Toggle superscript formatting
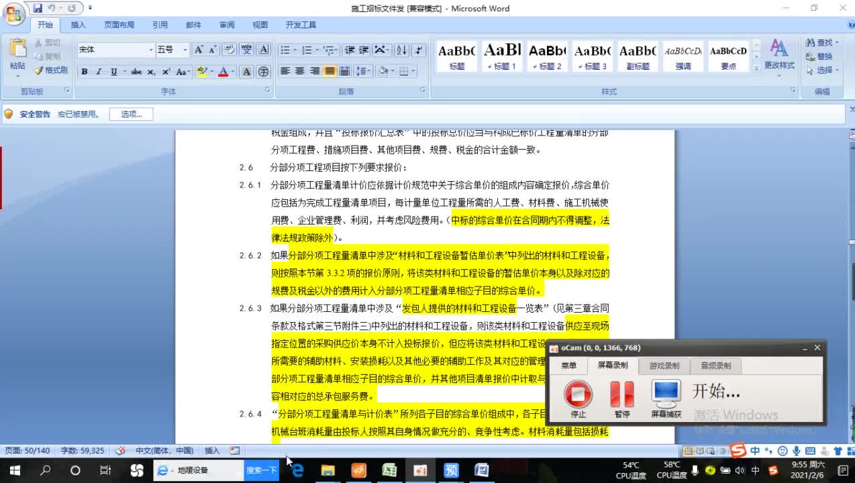This screenshot has width=855, height=483. tap(165, 72)
